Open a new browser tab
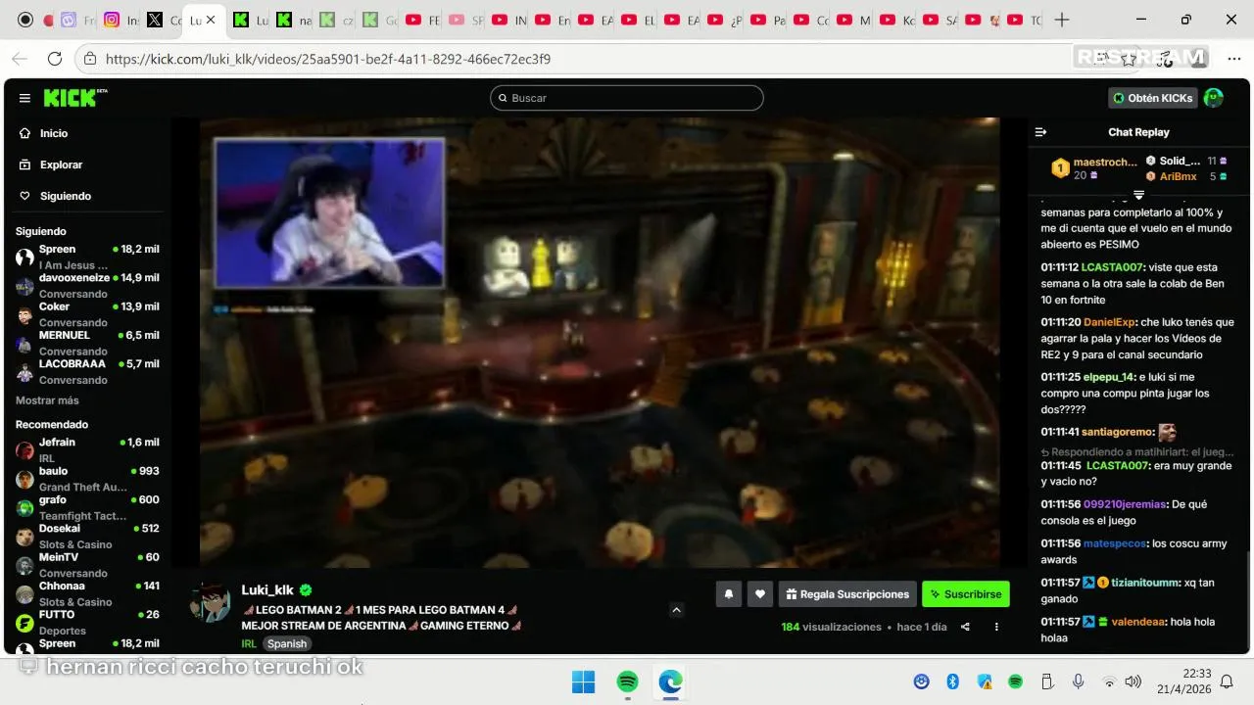The height and width of the screenshot is (705, 1254). [x=1062, y=20]
